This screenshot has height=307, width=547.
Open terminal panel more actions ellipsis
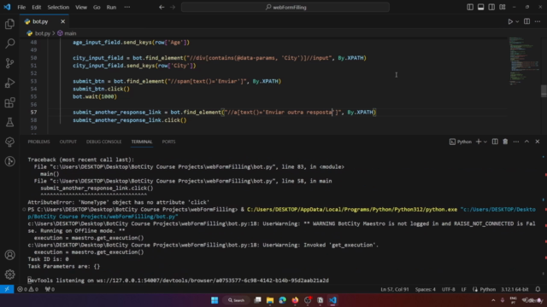(x=516, y=142)
